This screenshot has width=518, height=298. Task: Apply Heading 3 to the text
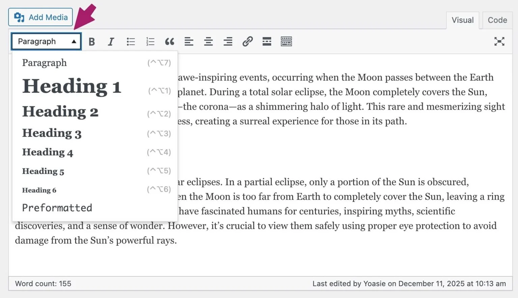pyautogui.click(x=52, y=133)
